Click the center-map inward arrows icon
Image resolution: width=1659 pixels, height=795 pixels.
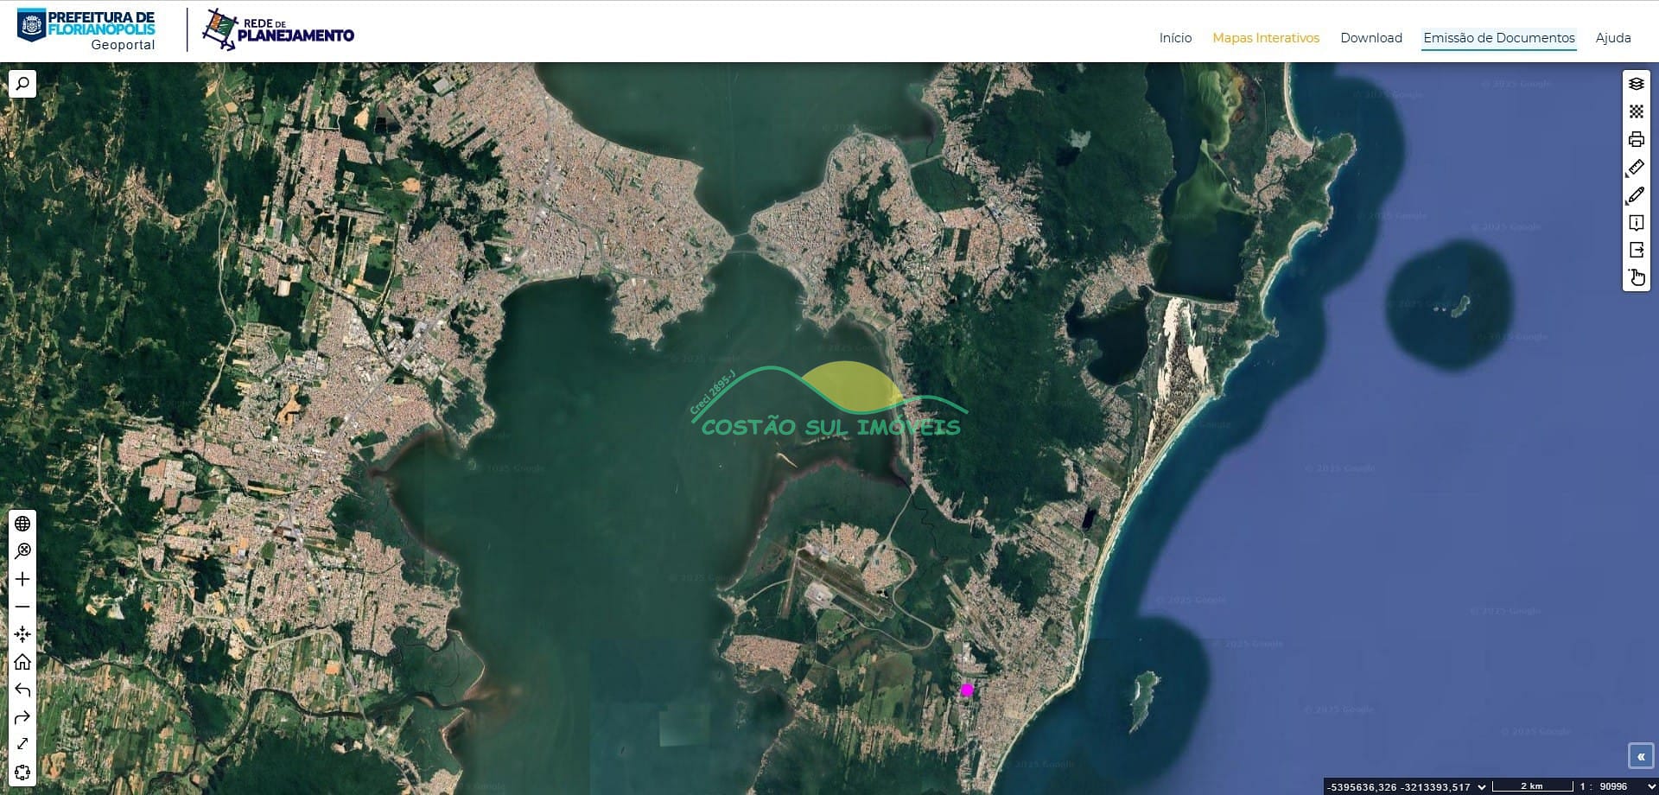[x=22, y=634]
